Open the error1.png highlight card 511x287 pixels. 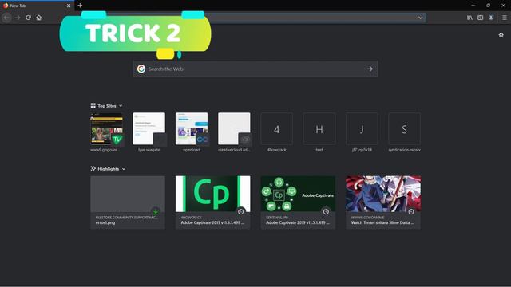128,202
